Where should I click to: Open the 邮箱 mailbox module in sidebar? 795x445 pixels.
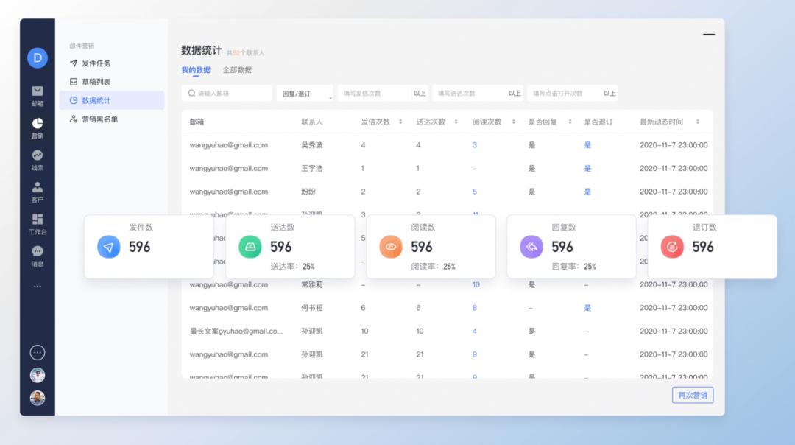pyautogui.click(x=37, y=94)
